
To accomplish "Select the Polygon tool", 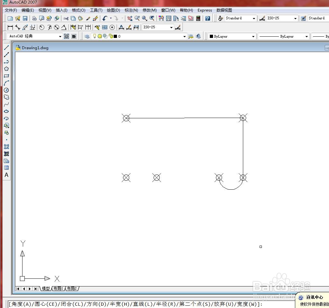I will 6,69.
